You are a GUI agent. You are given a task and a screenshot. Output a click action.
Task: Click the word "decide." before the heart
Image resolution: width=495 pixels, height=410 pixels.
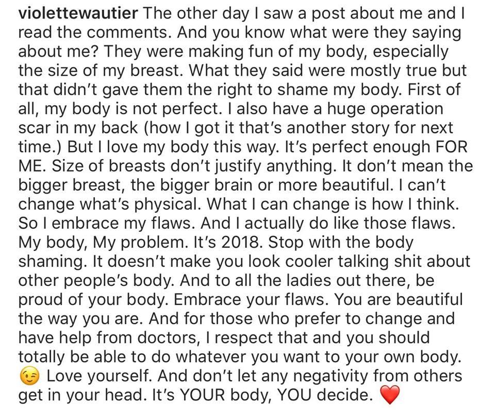point(344,395)
